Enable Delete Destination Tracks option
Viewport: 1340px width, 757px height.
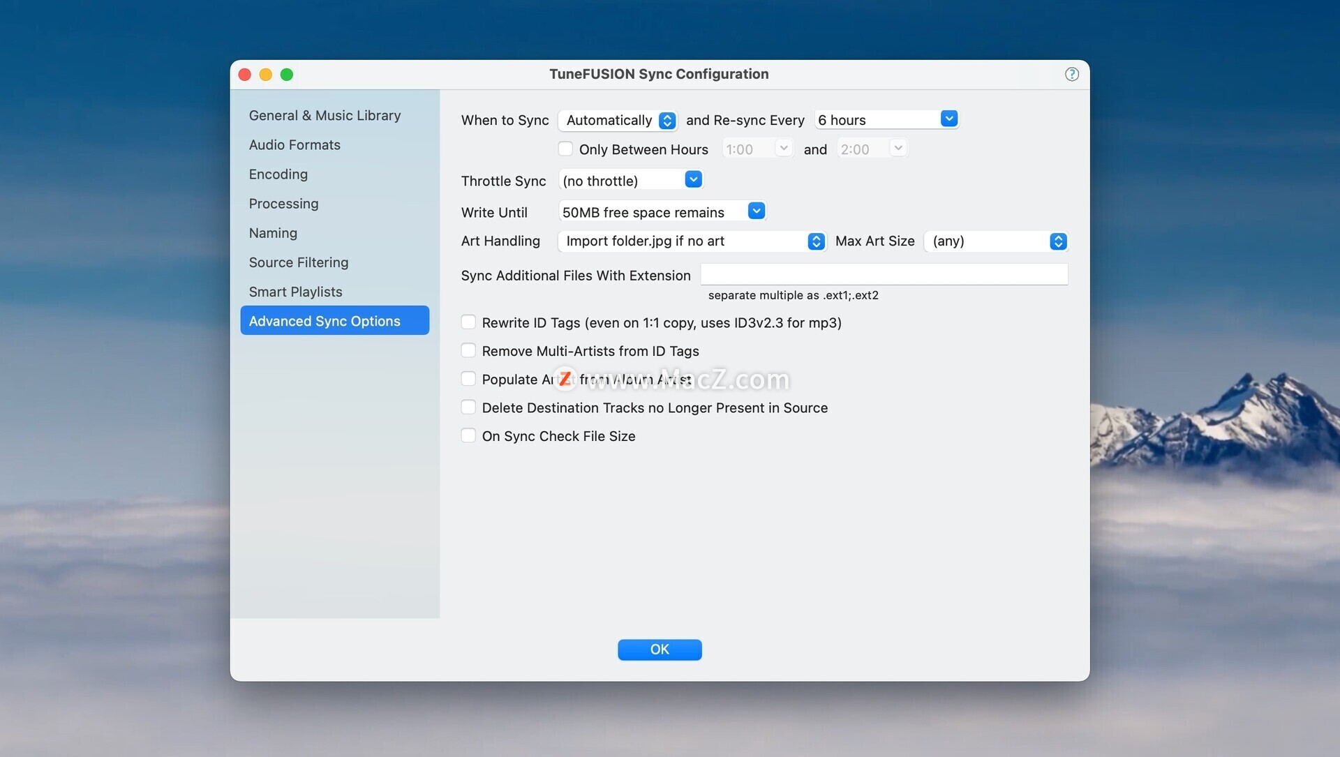pos(468,407)
